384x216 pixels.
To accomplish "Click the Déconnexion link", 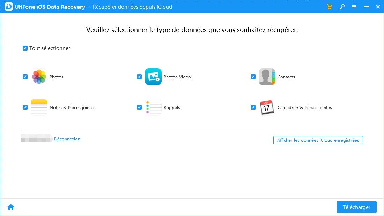I will (x=67, y=139).
